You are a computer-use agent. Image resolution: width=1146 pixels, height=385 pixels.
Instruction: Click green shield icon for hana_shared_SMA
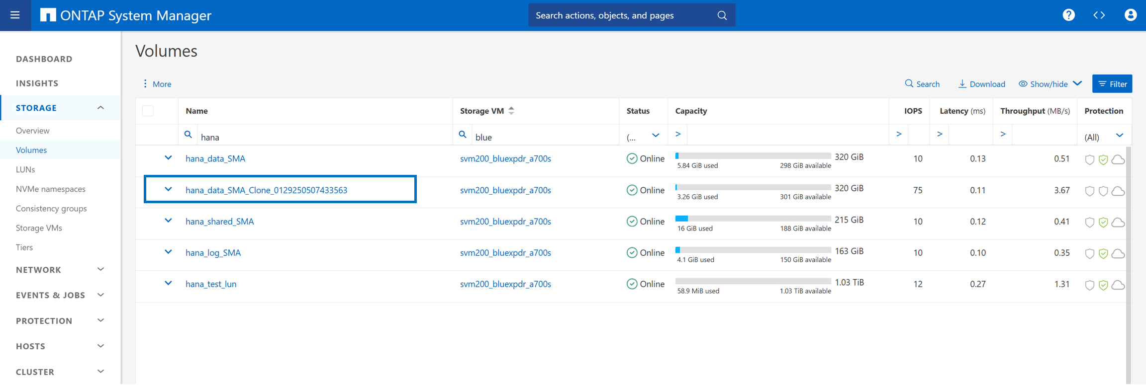point(1103,223)
